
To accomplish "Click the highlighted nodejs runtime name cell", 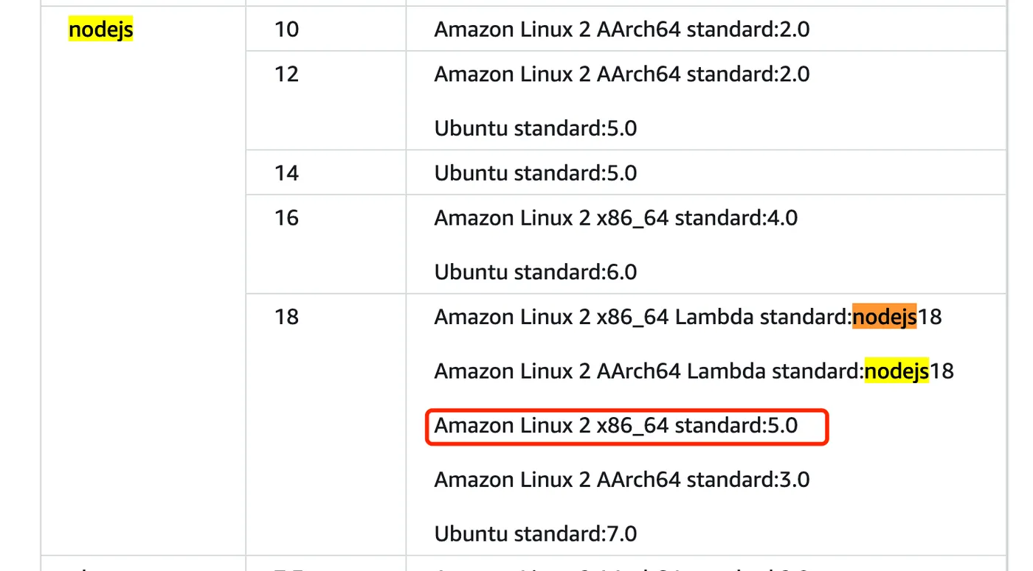I will (100, 29).
